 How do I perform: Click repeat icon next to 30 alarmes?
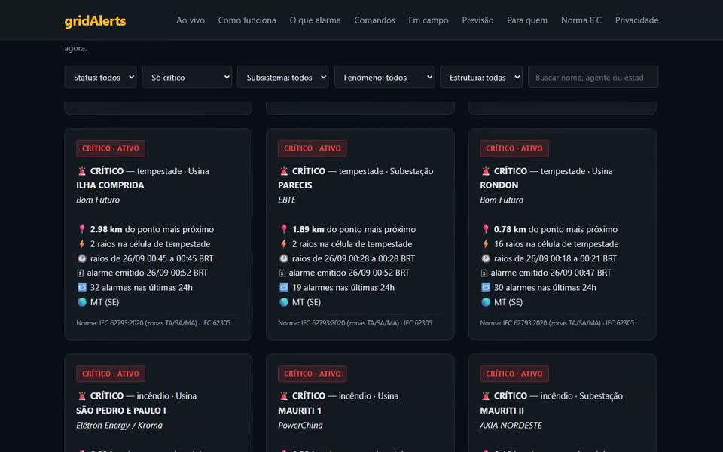(x=486, y=287)
